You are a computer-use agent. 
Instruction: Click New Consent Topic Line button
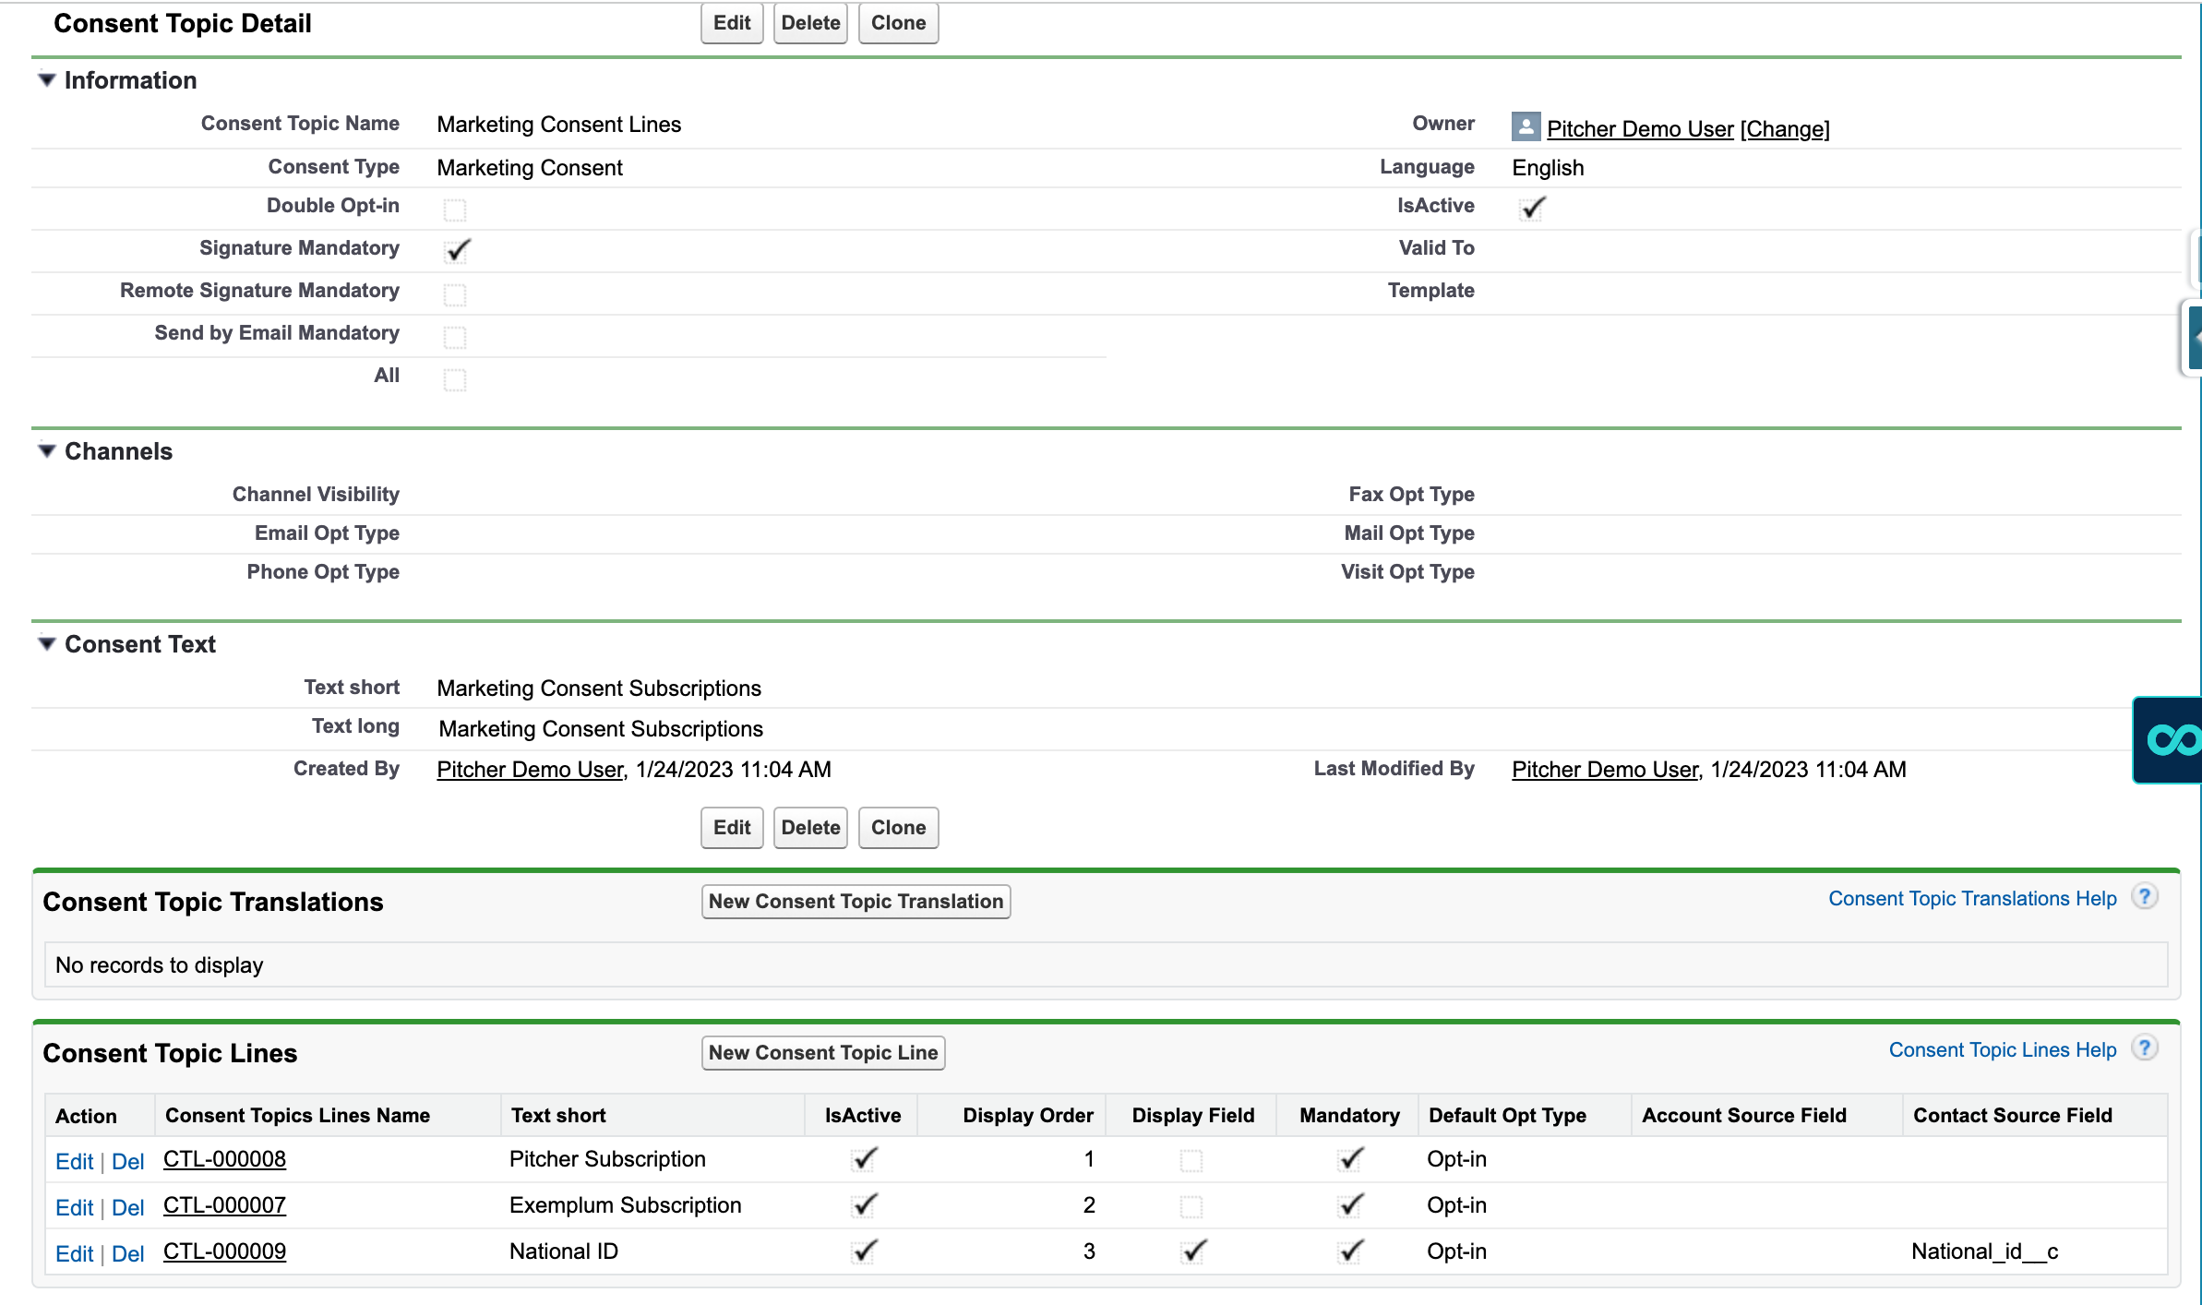822,1053
